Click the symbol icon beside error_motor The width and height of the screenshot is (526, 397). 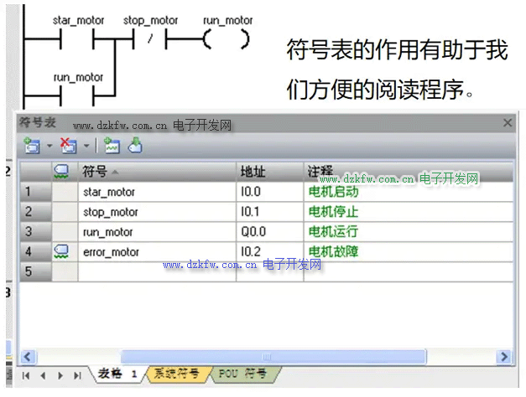(64, 251)
